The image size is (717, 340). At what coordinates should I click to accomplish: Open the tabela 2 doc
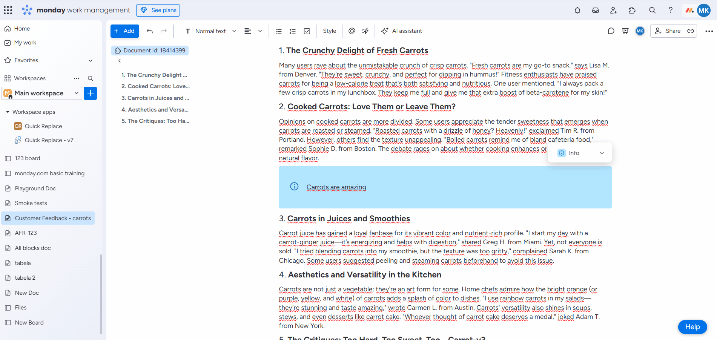[x=25, y=278]
